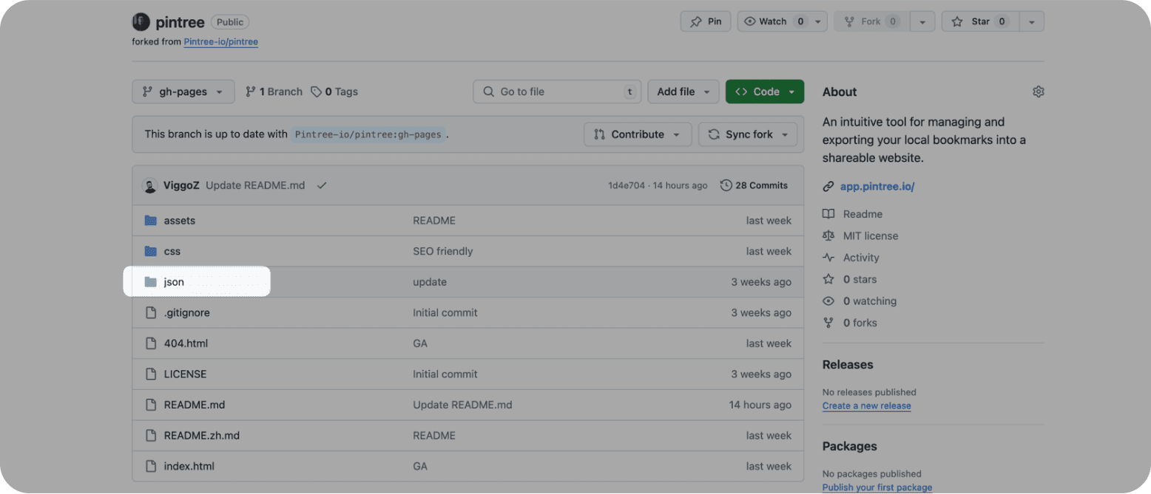This screenshot has width=1151, height=494.
Task: Open the About settings gear icon
Action: pyautogui.click(x=1038, y=92)
